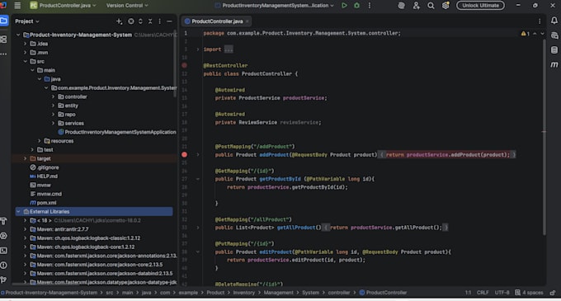Open the Problems tool window icon
The image size is (561, 301).
(x=3, y=266)
